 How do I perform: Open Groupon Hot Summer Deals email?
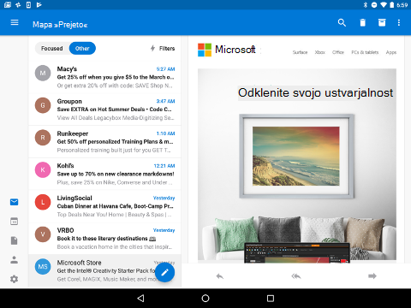pos(104,110)
